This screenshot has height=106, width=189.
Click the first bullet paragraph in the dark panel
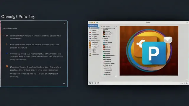pos(36,37)
